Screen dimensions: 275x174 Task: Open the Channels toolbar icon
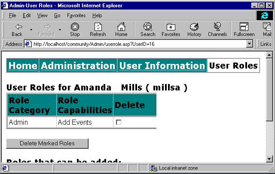coord(217,29)
